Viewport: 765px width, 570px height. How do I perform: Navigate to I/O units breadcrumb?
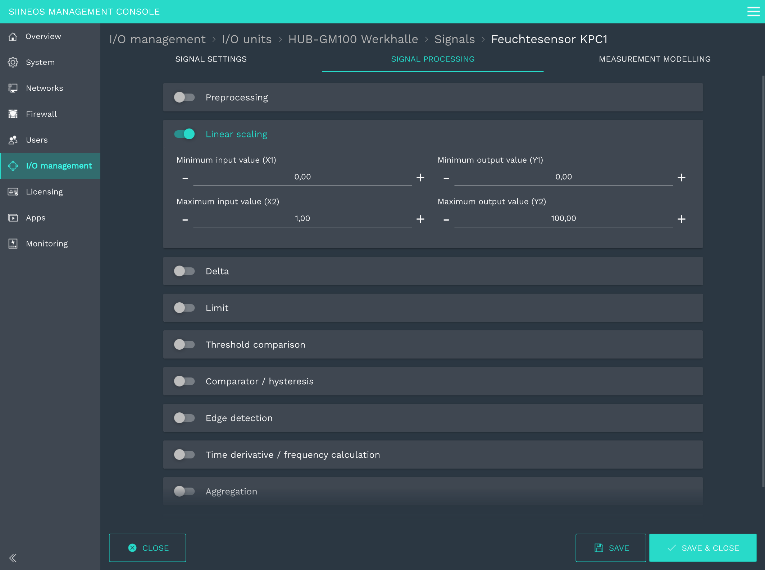coord(247,39)
